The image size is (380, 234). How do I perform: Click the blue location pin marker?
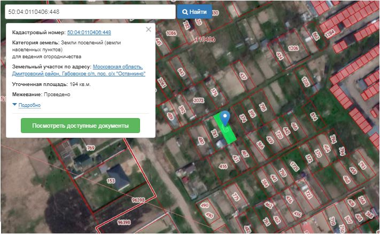226,118
